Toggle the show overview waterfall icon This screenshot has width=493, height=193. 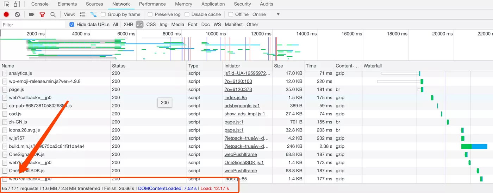pyautogui.click(x=93, y=14)
